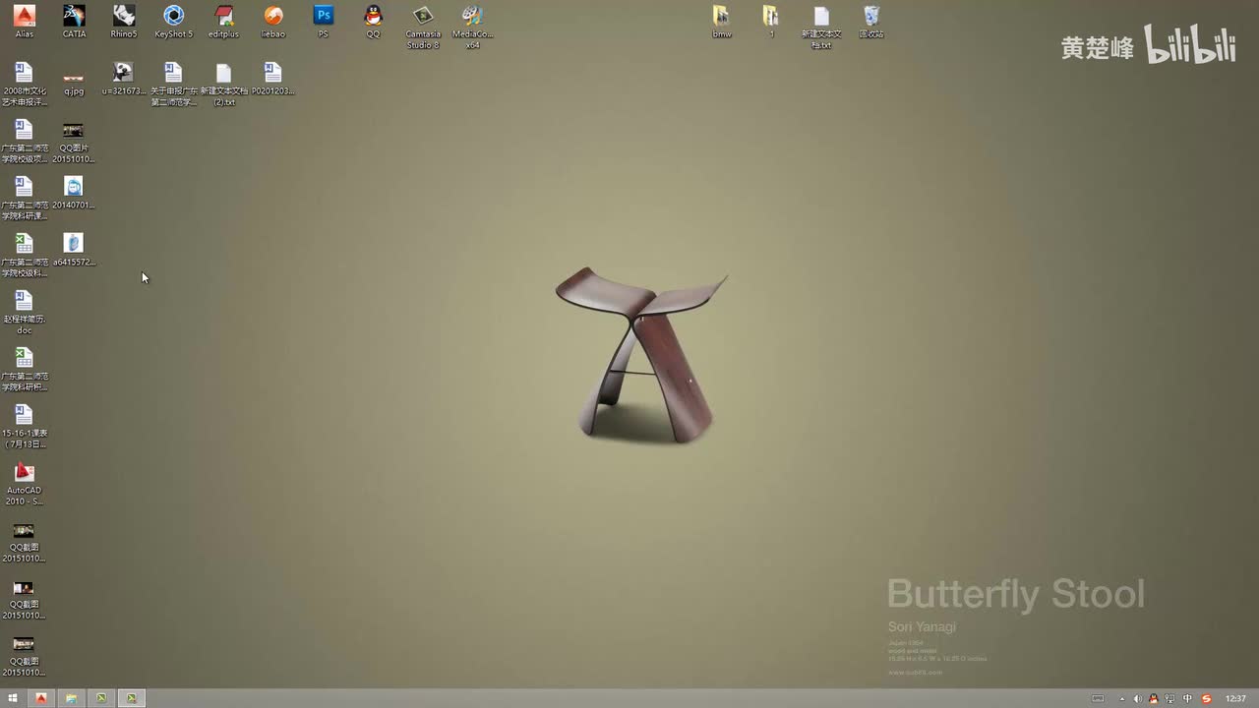Click the u=321673... image file

pyautogui.click(x=124, y=79)
